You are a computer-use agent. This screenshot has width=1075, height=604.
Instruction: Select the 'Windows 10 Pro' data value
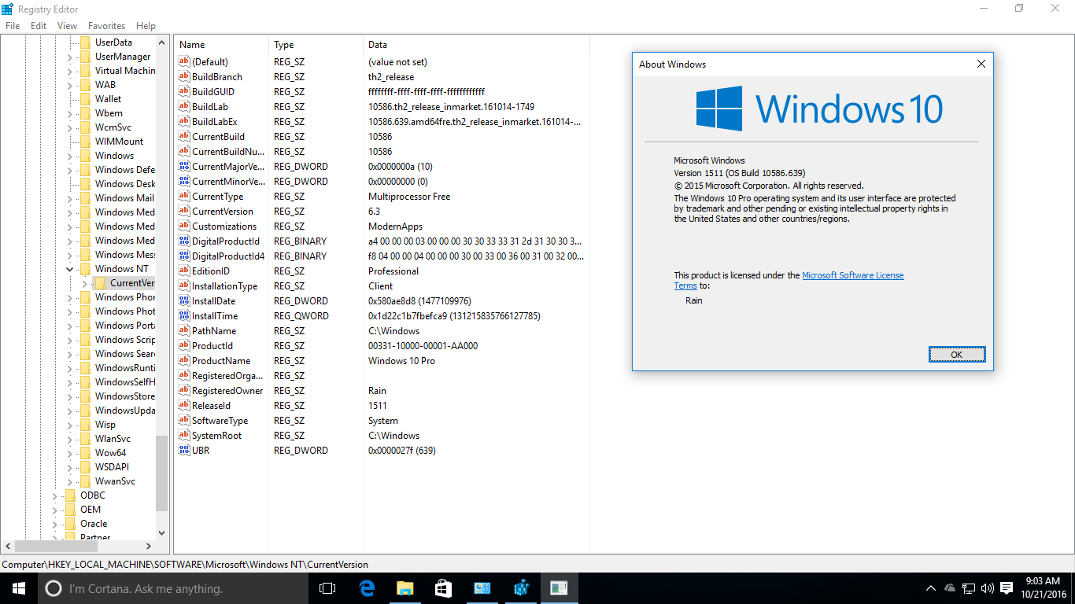[401, 361]
